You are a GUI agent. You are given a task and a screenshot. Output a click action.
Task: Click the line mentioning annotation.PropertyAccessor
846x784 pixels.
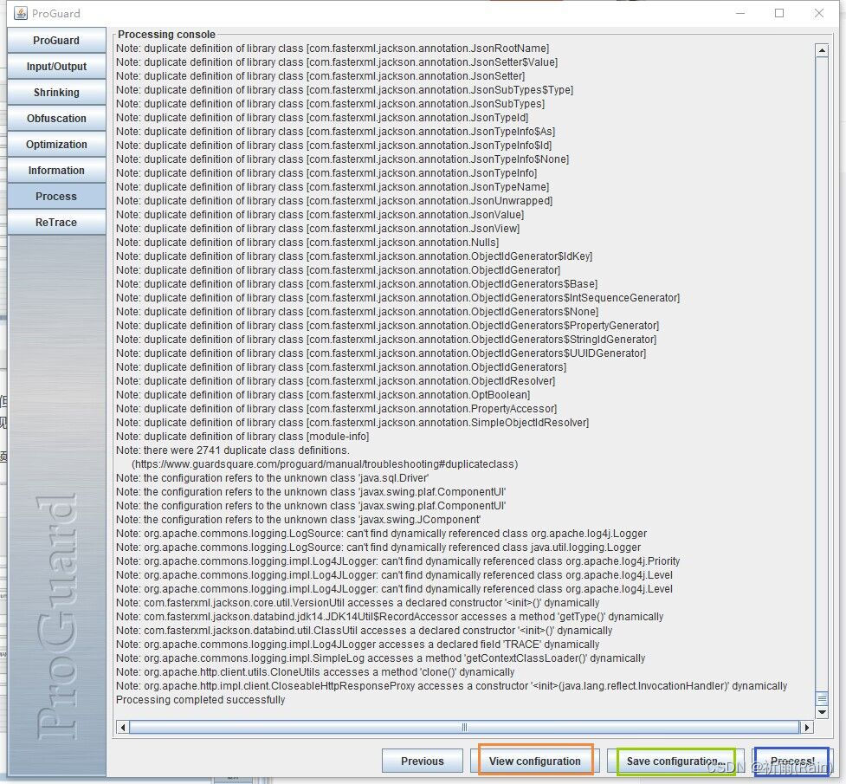tap(336, 409)
